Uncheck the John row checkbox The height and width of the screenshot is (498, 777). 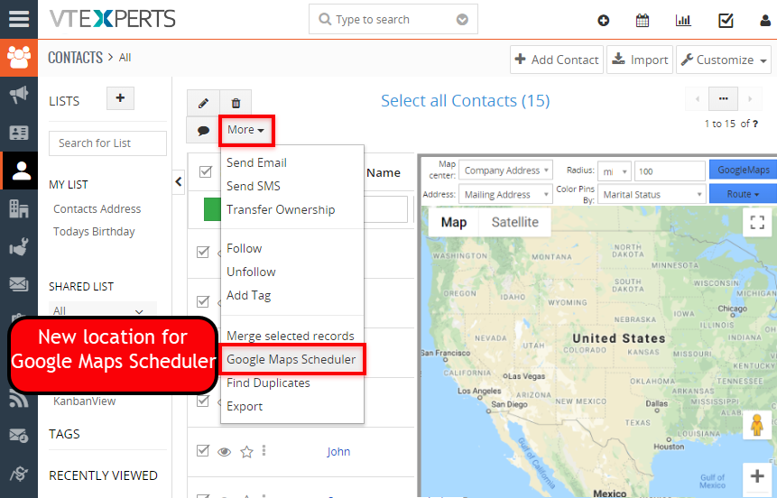203,450
